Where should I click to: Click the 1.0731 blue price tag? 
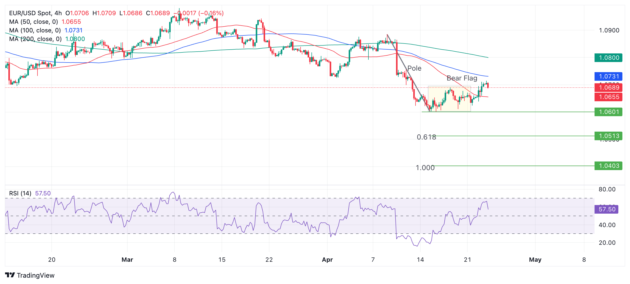[608, 76]
